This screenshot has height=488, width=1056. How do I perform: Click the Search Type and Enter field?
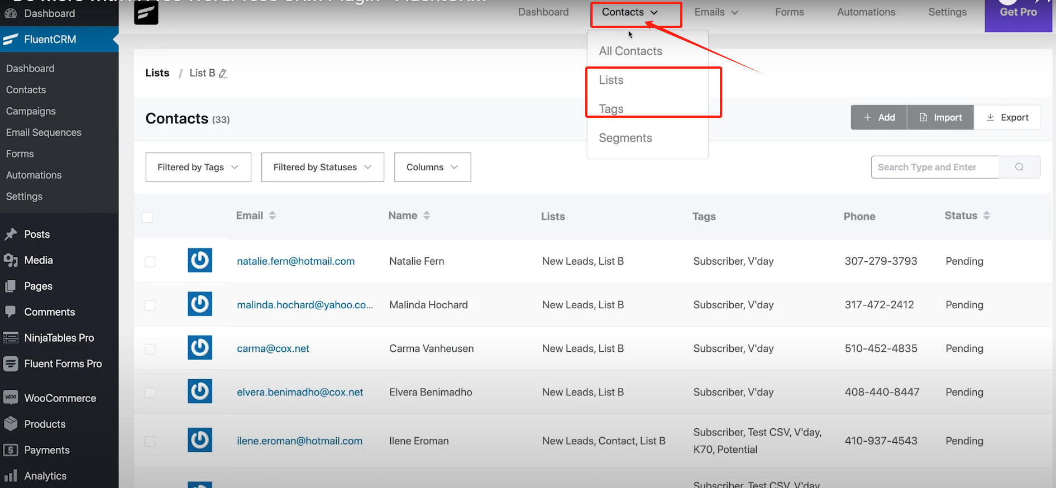934,167
